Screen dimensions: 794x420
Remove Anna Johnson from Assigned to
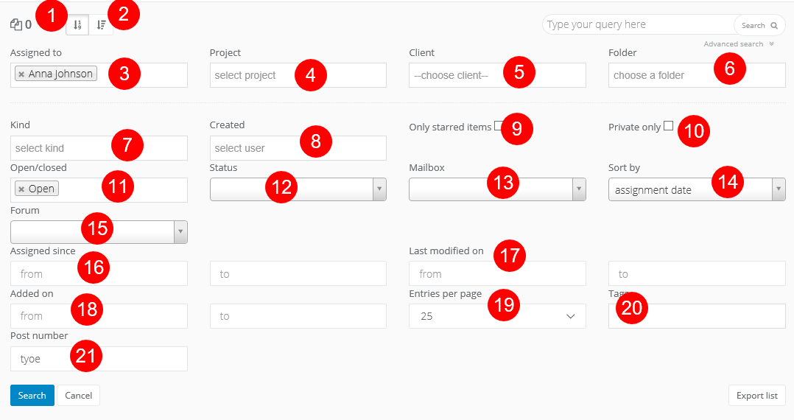point(21,74)
